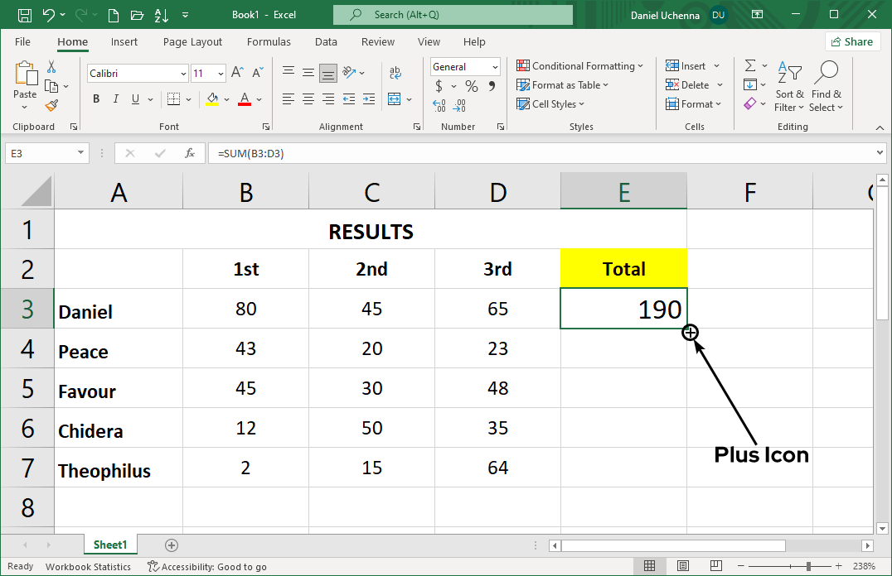Image resolution: width=892 pixels, height=576 pixels.
Task: Open the Number format dropdown showing General
Action: click(494, 66)
